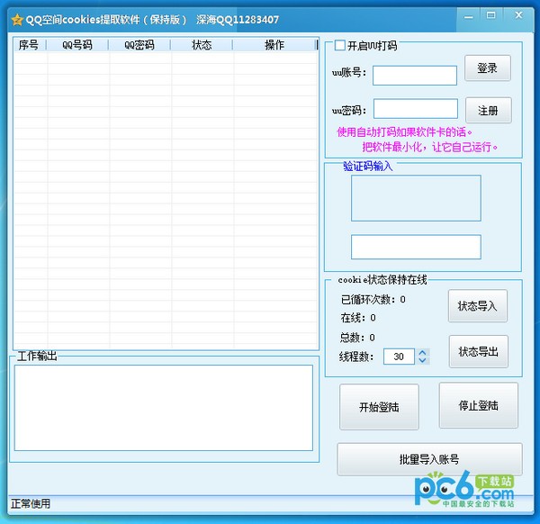Increase thread count with up arrow

click(423, 352)
